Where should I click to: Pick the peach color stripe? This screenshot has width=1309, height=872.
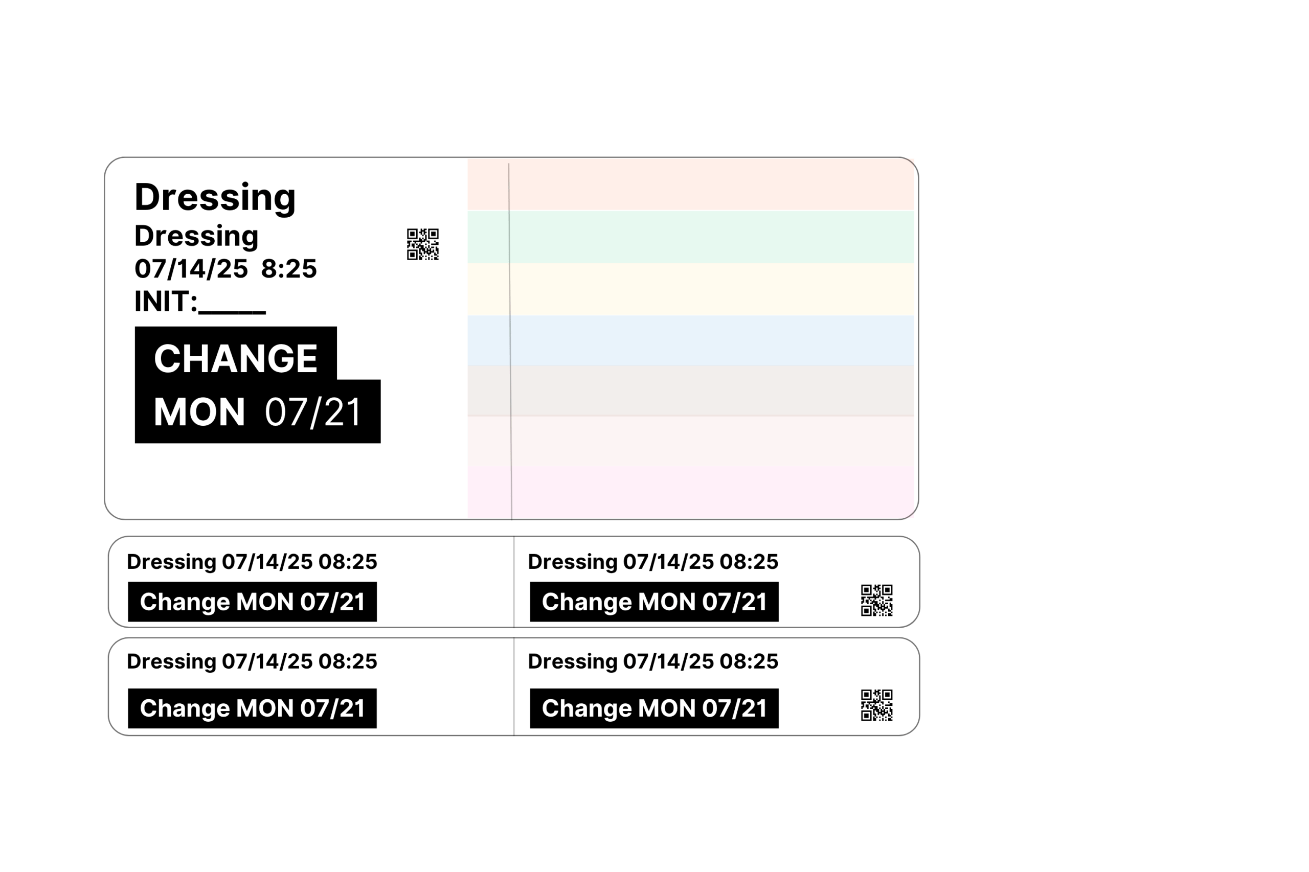point(690,184)
